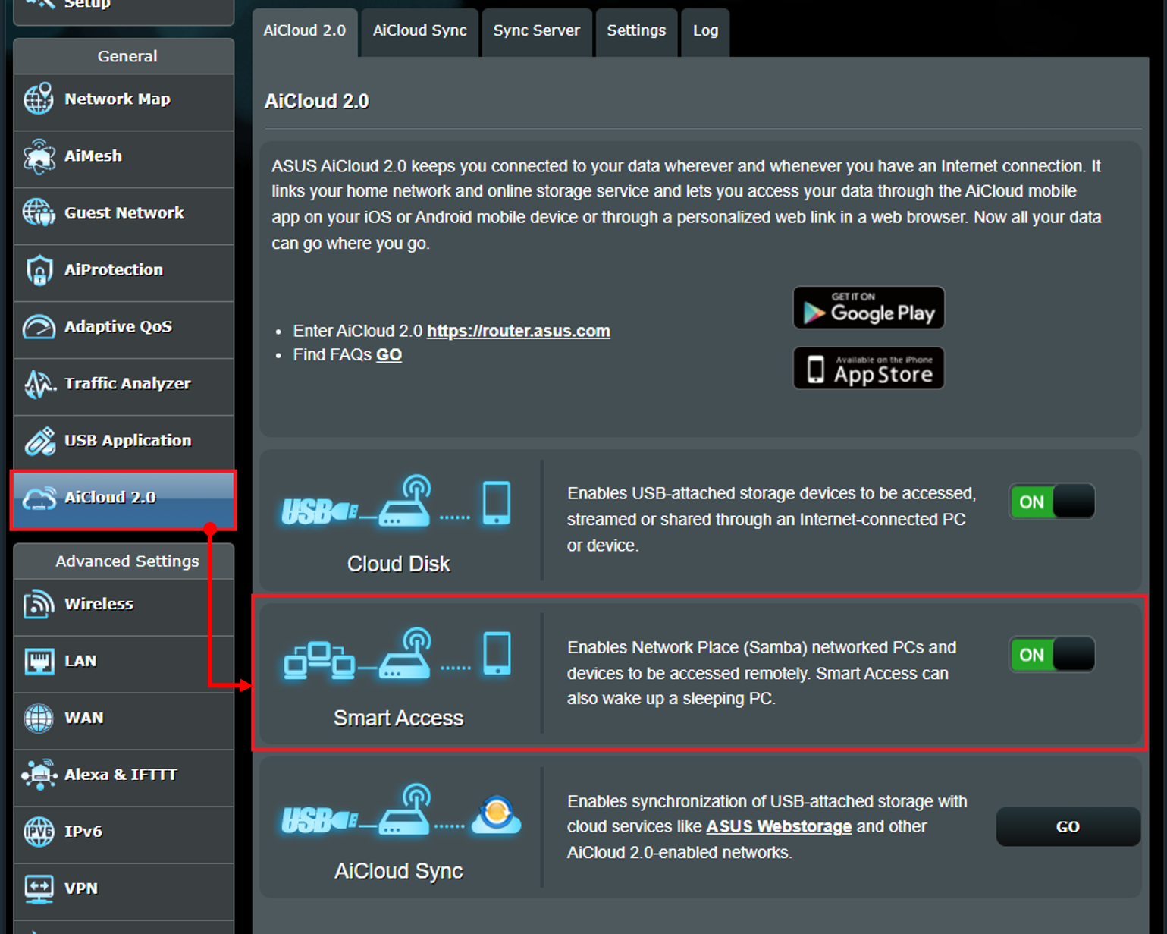
Task: Open the Log tab
Action: click(705, 31)
